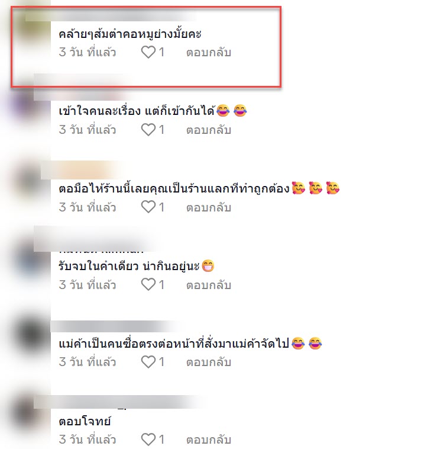Reply to the ตอมือให้ร้านนี้เลย comment
This screenshot has height=449, width=424.
(x=208, y=207)
